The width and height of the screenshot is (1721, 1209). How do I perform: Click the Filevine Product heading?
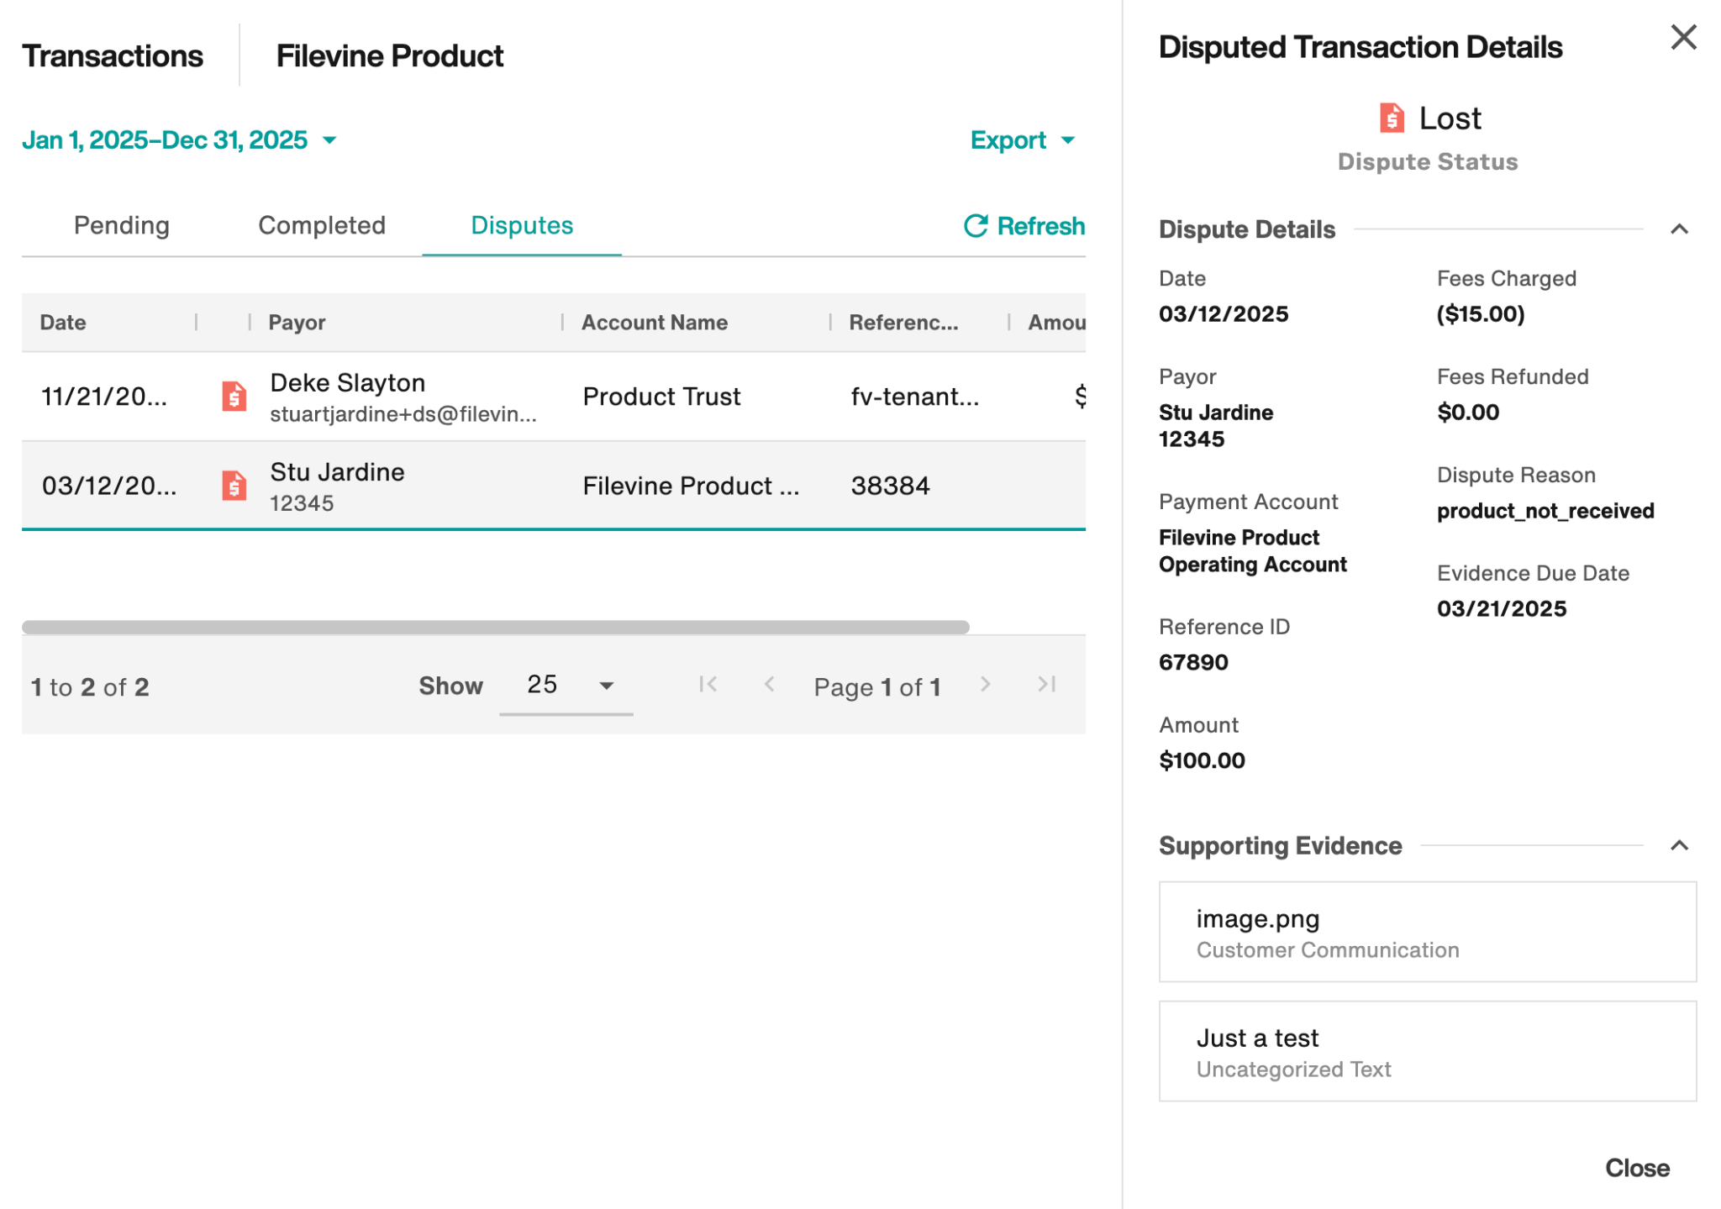pyautogui.click(x=390, y=55)
